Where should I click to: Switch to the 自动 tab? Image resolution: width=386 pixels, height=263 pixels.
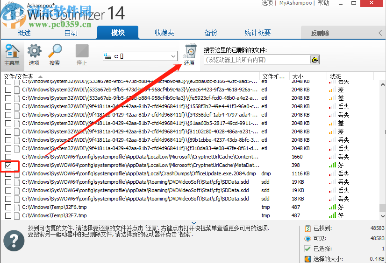(71, 33)
